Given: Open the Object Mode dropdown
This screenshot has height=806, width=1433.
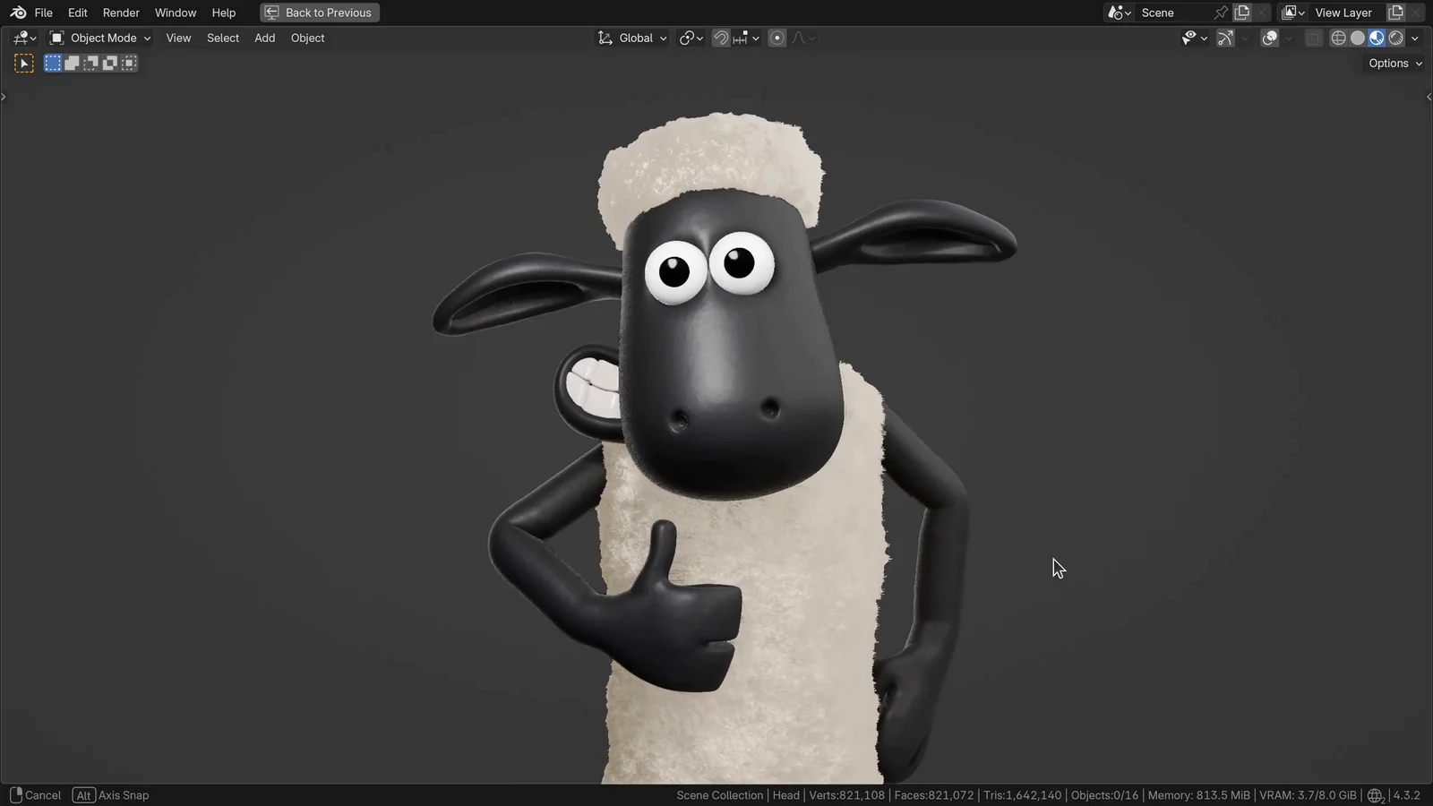Looking at the screenshot, I should click(x=99, y=38).
